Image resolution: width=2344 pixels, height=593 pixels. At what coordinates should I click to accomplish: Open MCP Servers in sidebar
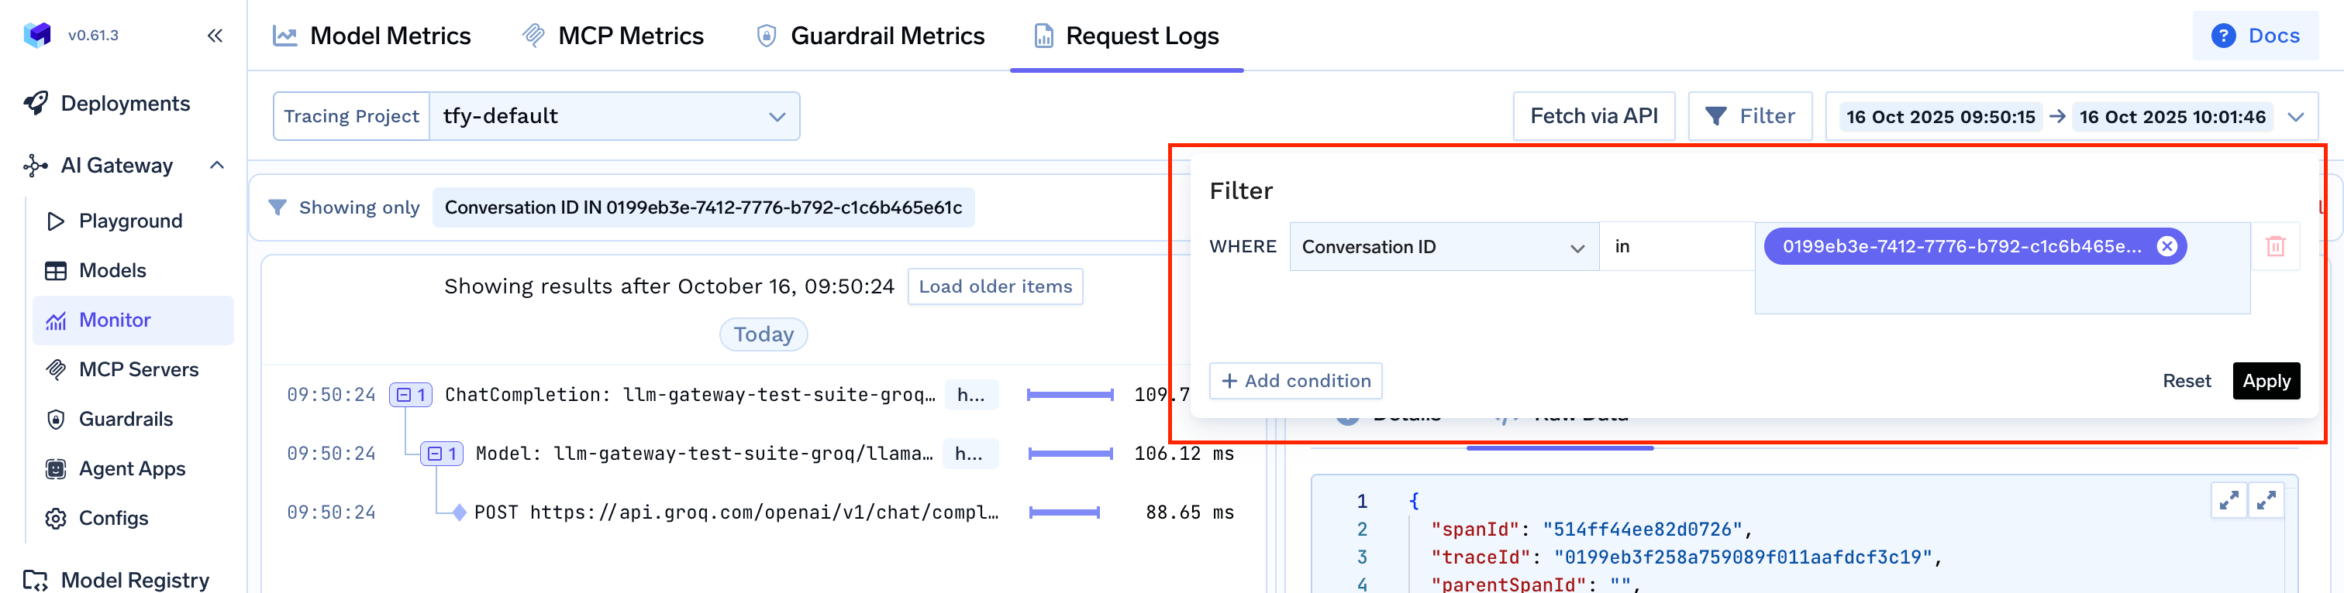pos(137,368)
